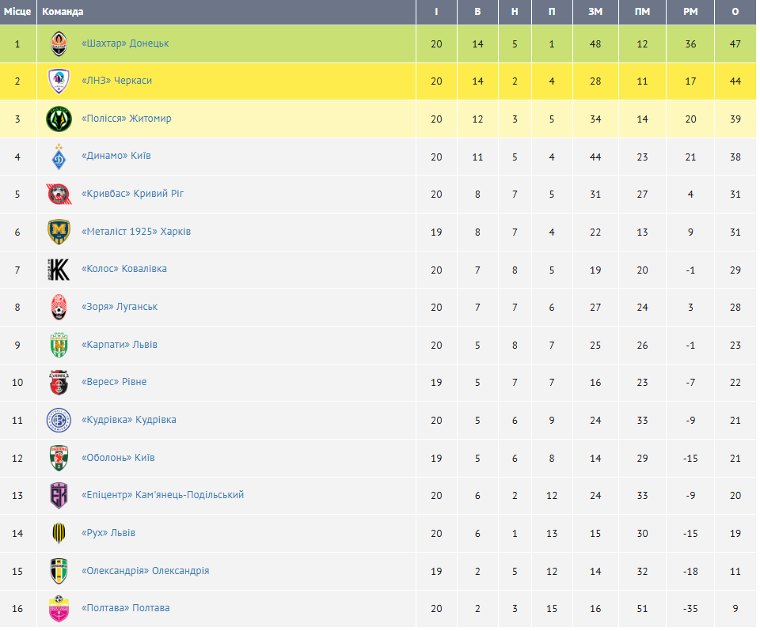Click the Polissya Zhytomyr club logo
This screenshot has height=631, width=760.
59,119
